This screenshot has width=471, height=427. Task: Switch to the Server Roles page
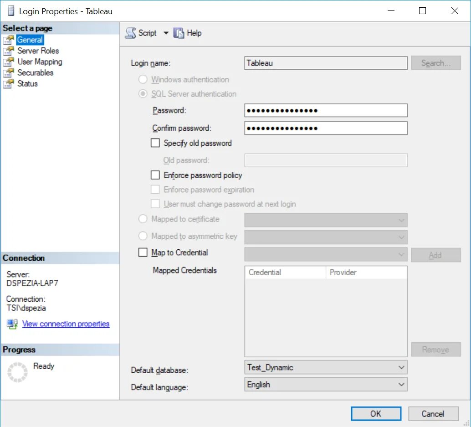38,51
